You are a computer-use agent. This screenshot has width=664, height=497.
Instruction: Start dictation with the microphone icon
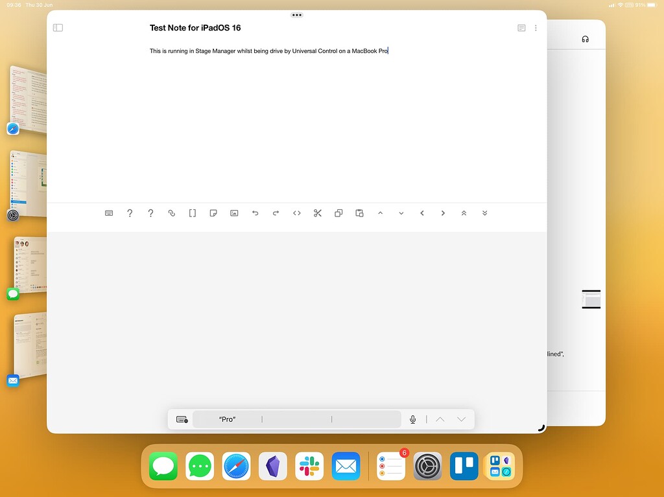pyautogui.click(x=413, y=419)
